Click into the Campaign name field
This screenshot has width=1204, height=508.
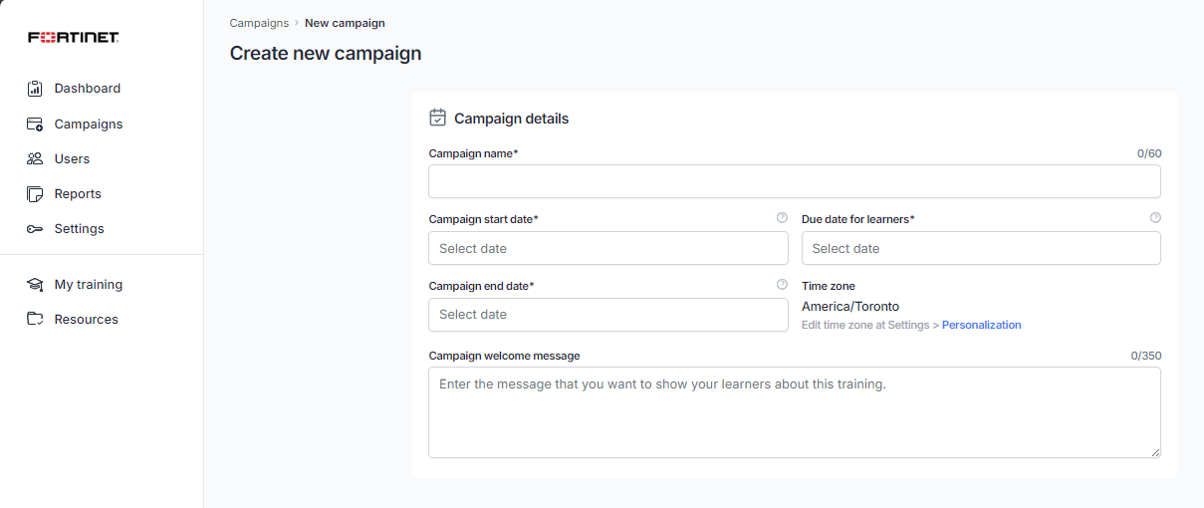(794, 181)
